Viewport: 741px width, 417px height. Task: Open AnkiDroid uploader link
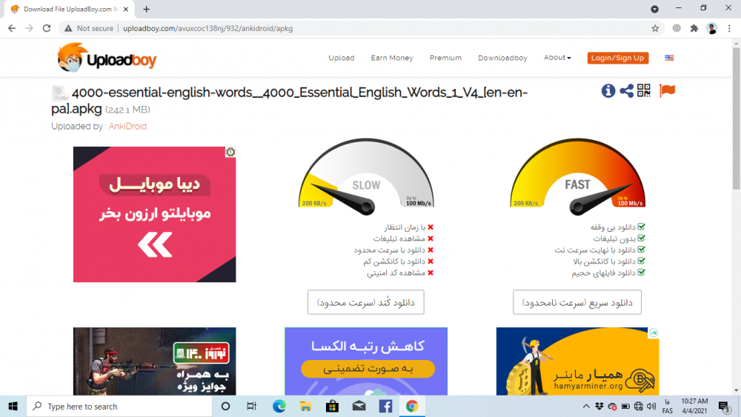[127, 126]
